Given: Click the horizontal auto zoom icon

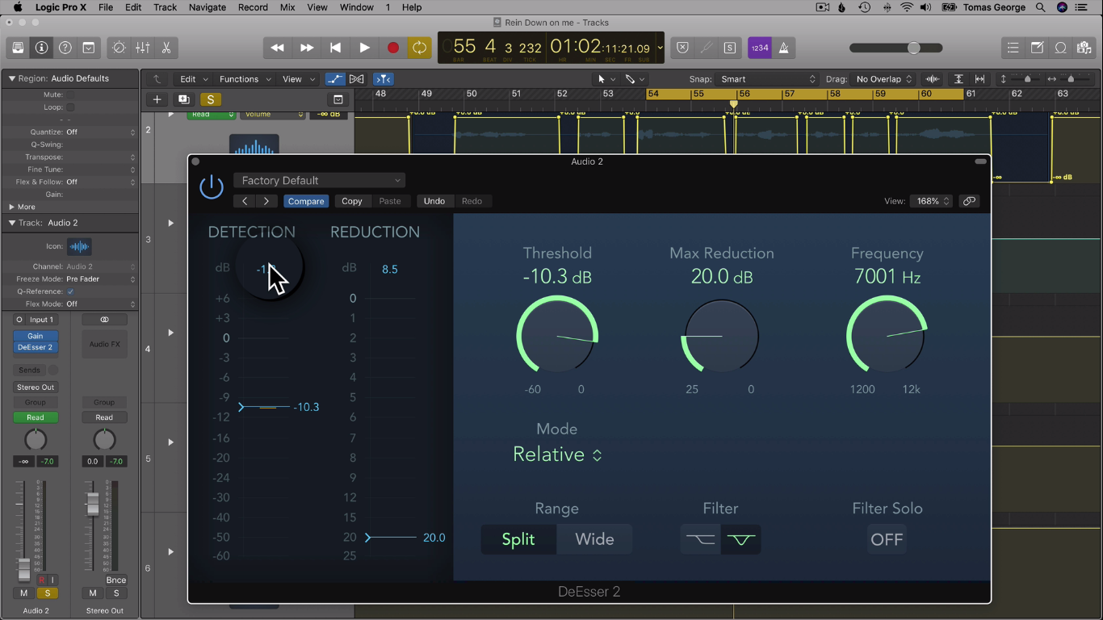Looking at the screenshot, I should click(979, 79).
